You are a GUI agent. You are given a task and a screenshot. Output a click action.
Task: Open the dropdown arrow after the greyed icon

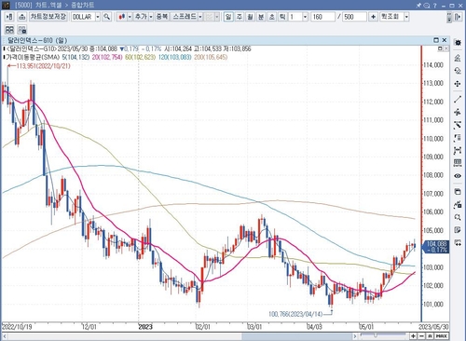point(217,17)
